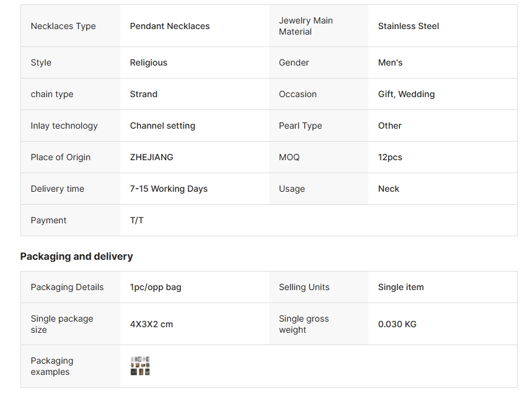
Task: Click the 'ZHEJIANG' place of origin
Action: click(152, 157)
